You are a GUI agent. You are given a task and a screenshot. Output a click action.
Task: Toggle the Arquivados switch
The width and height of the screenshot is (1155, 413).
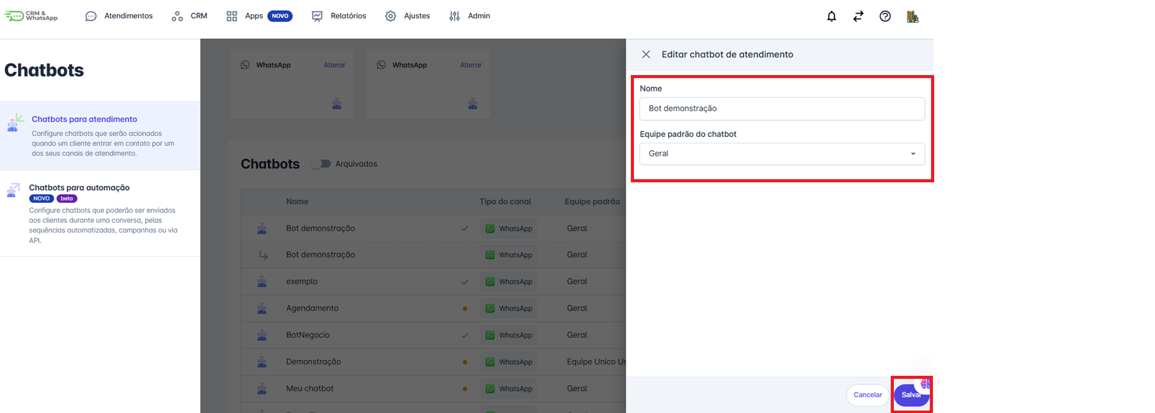(x=321, y=164)
